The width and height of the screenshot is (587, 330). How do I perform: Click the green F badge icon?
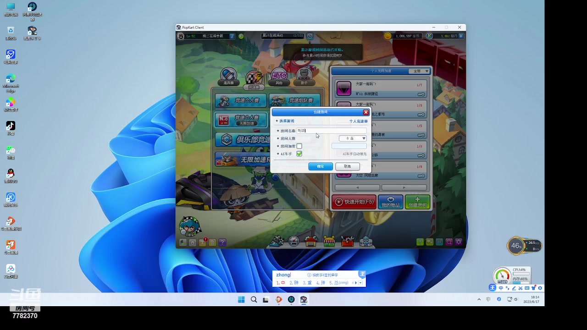pos(241,36)
